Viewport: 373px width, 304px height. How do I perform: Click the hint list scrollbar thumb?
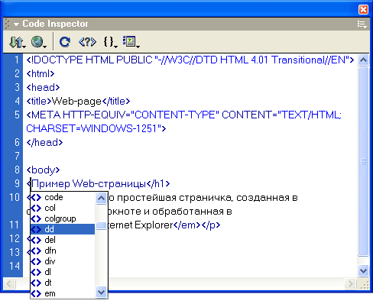pyautogui.click(x=101, y=225)
